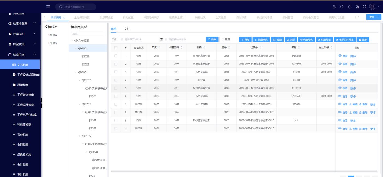Click 查看 view for row 测试数据
The height and width of the screenshot is (177, 383).
pyautogui.click(x=343, y=56)
